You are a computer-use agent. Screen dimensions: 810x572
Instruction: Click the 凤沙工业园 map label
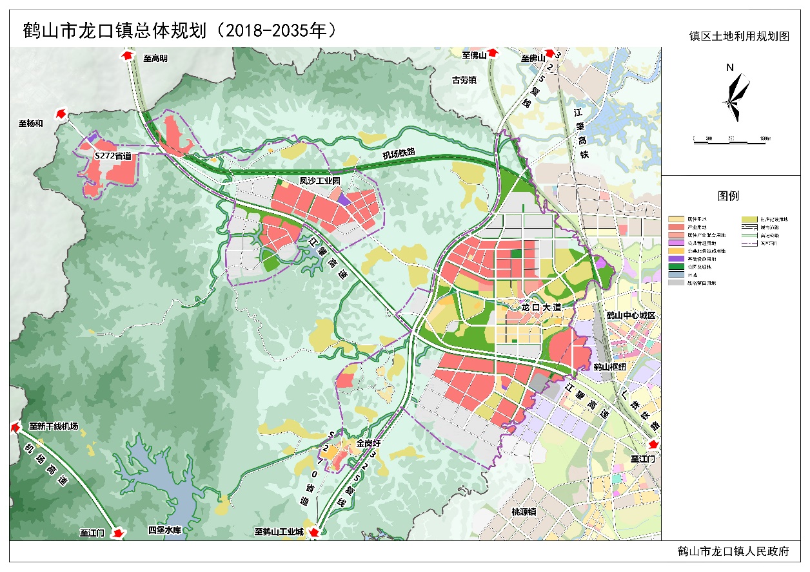319,182
